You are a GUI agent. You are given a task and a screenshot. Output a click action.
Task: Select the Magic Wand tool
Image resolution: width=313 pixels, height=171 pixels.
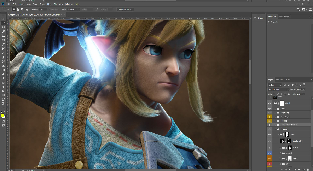[3, 32]
